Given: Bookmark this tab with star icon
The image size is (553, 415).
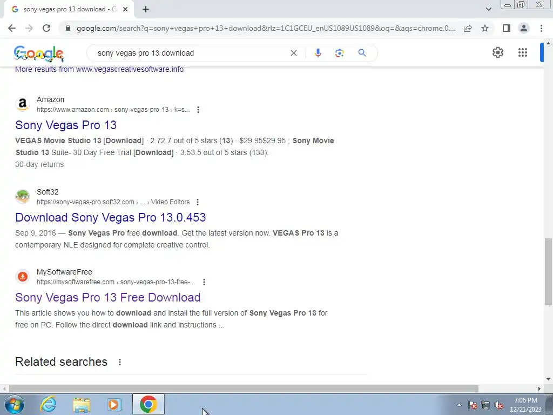Looking at the screenshot, I should [485, 28].
